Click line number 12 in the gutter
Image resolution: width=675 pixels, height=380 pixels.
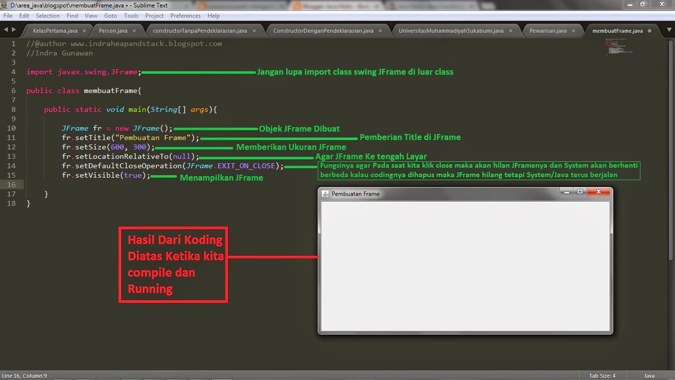[12, 147]
